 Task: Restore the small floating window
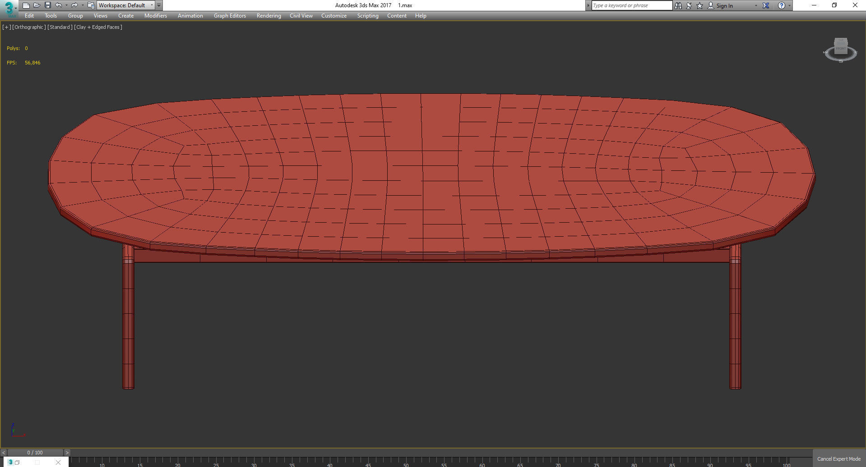pyautogui.click(x=17, y=462)
